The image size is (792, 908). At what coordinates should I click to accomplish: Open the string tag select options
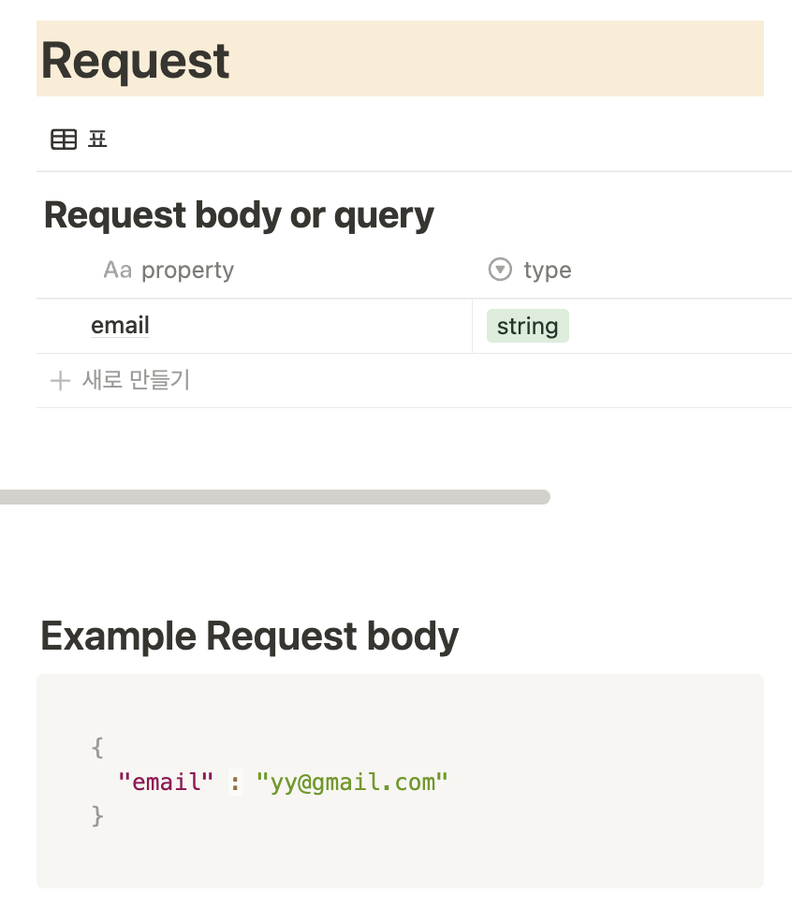tap(527, 327)
